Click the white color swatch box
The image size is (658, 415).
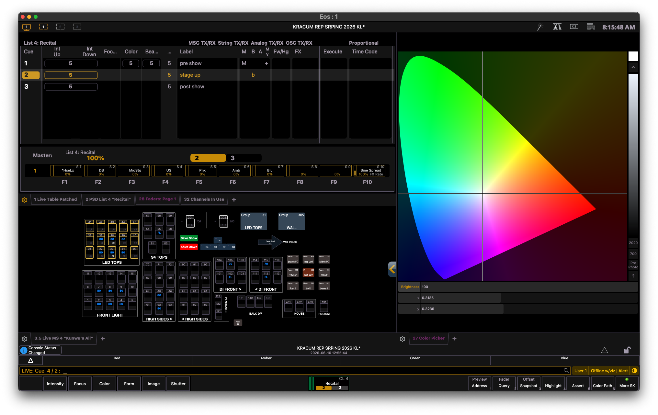click(x=633, y=56)
